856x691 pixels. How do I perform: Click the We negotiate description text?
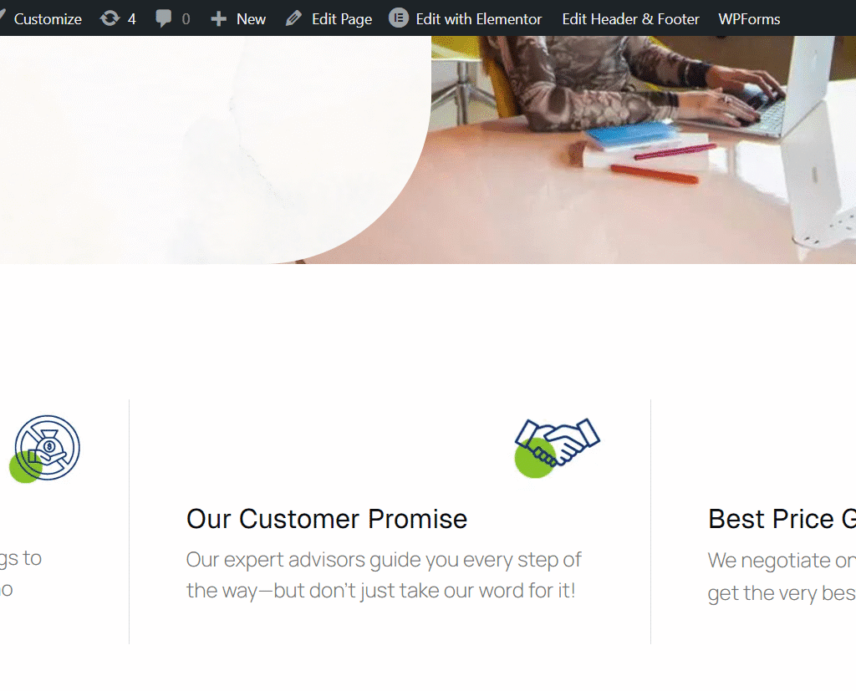pyautogui.click(x=782, y=577)
